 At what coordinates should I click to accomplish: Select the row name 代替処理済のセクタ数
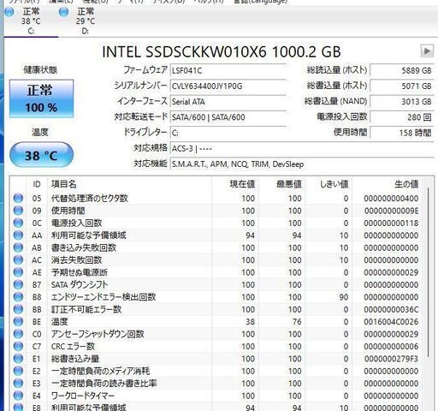click(89, 198)
